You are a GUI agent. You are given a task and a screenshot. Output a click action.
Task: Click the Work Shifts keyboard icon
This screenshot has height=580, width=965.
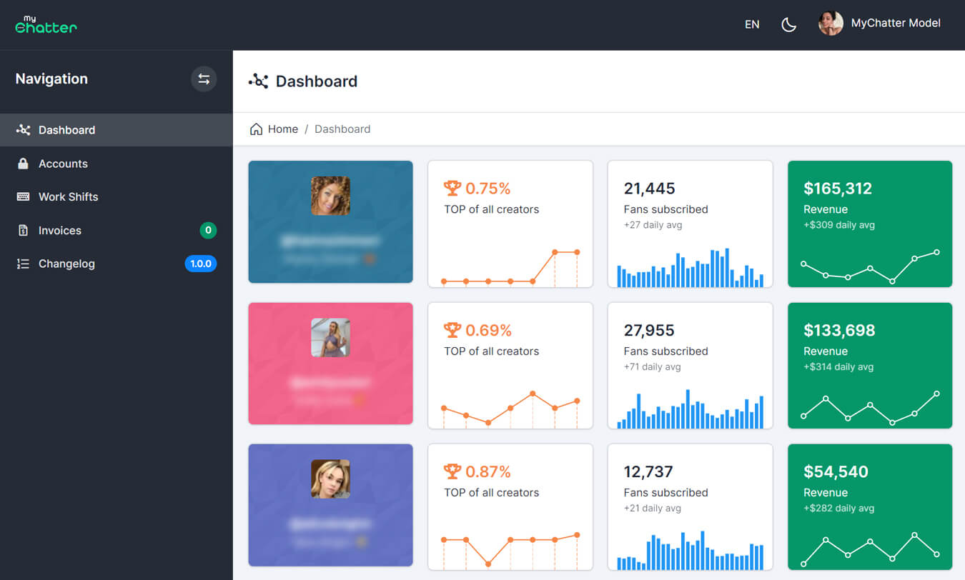23,197
